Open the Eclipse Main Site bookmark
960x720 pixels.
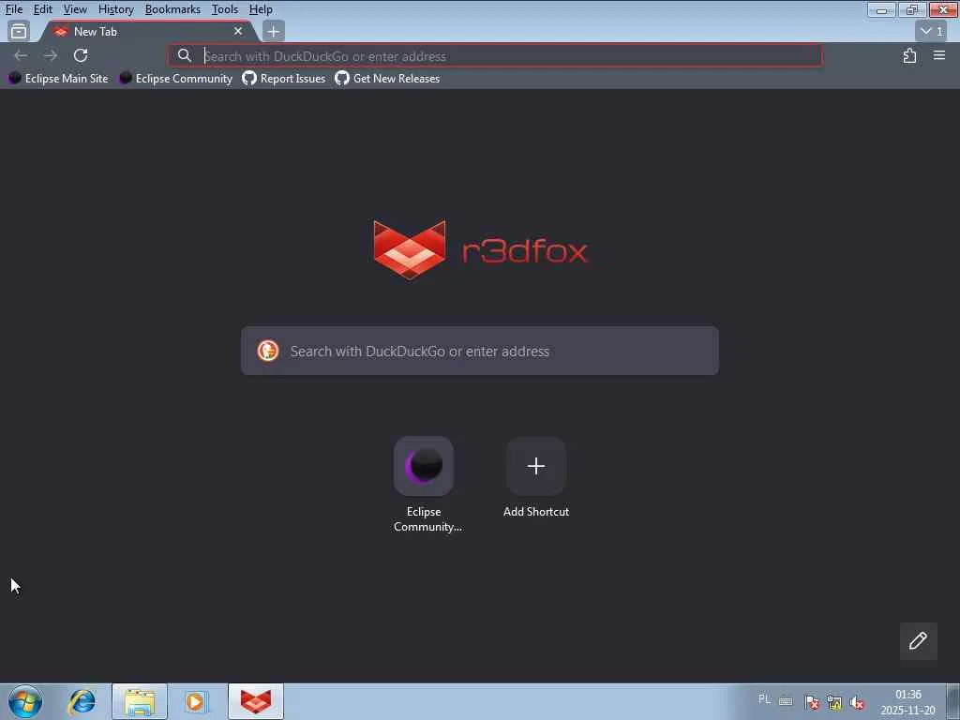click(x=58, y=79)
